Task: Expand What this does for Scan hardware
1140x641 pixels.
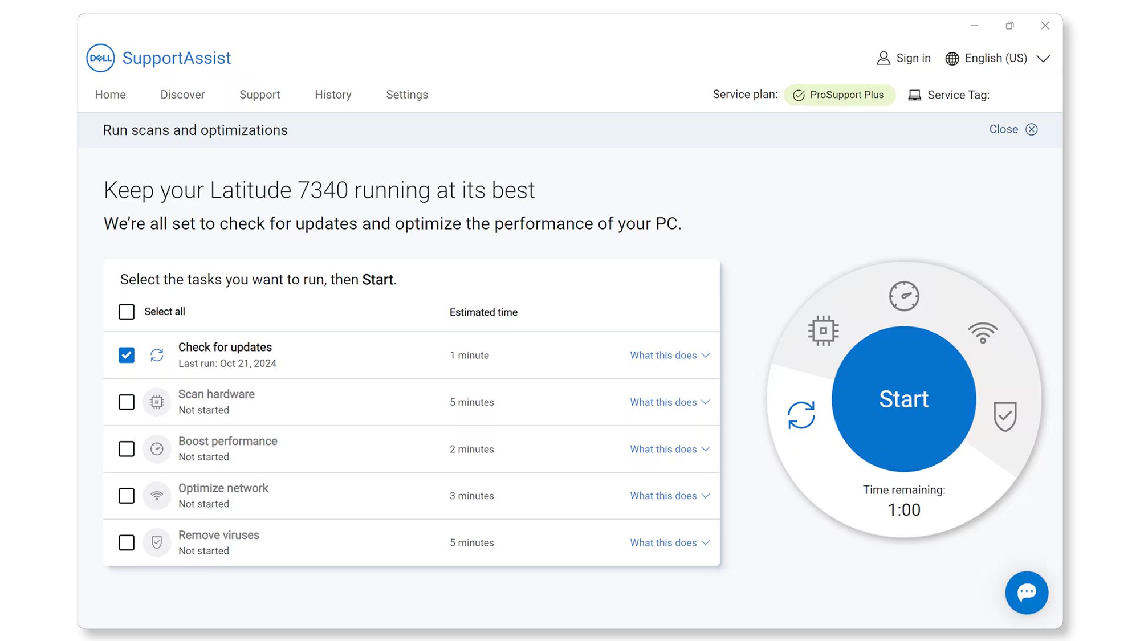Action: [x=670, y=402]
